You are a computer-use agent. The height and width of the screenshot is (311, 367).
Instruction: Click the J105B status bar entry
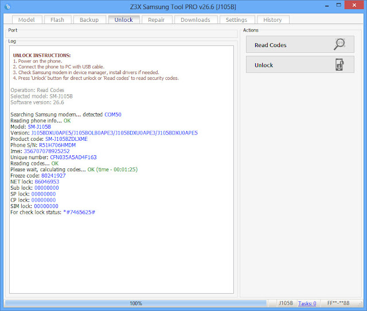(x=286, y=303)
